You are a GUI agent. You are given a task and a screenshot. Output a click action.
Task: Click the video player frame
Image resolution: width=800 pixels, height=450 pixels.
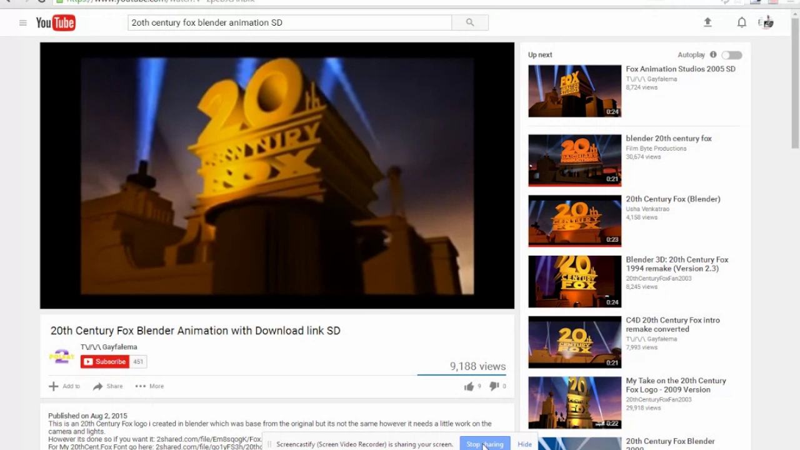coord(277,176)
